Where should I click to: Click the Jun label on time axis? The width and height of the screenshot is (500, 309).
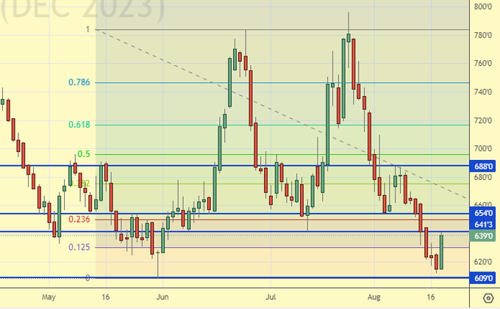pyautogui.click(x=162, y=297)
